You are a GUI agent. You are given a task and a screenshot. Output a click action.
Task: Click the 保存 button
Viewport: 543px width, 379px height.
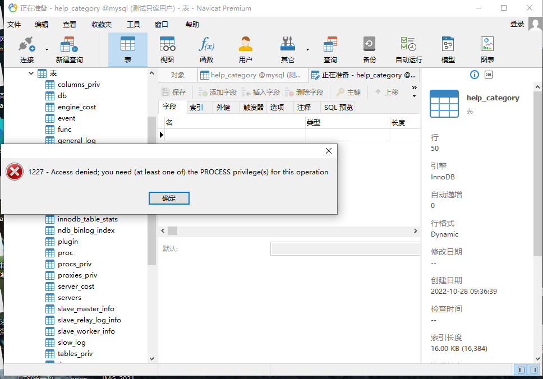pyautogui.click(x=174, y=92)
